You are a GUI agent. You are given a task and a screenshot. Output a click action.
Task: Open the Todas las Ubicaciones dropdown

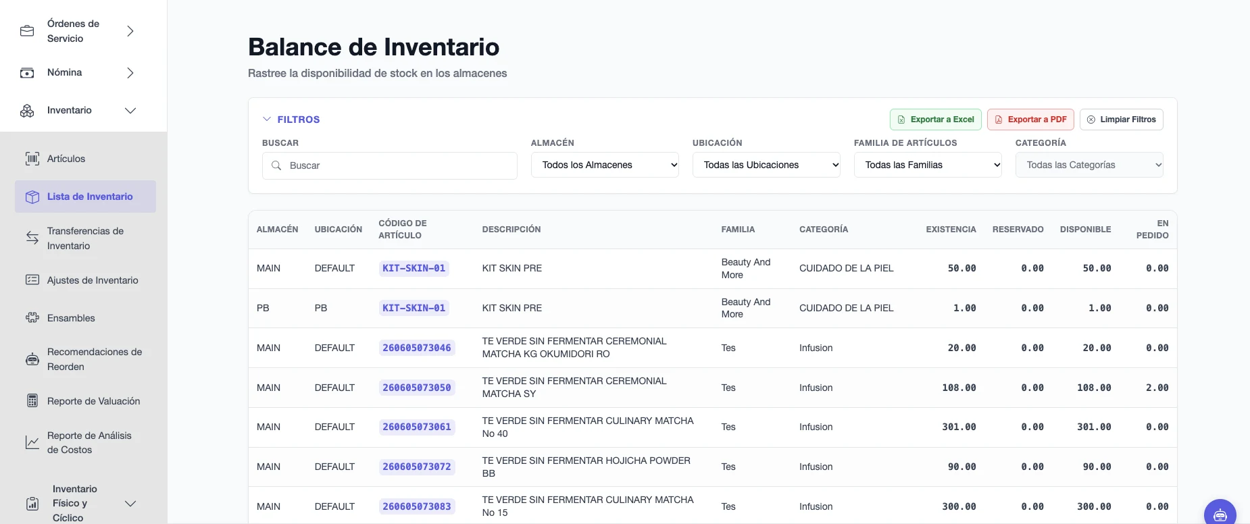[x=766, y=165]
